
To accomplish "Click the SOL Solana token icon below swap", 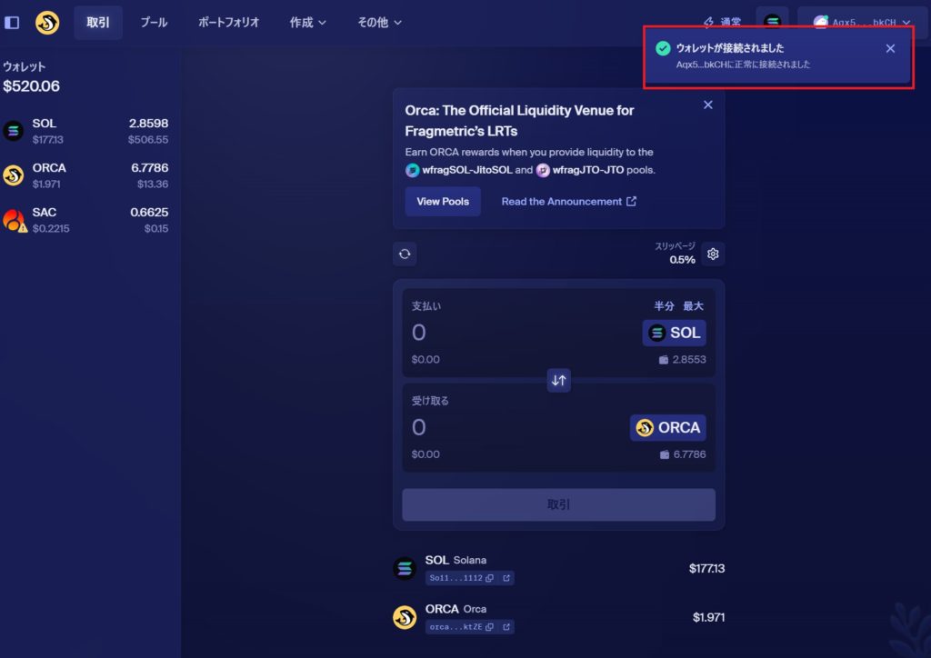I will pos(405,568).
